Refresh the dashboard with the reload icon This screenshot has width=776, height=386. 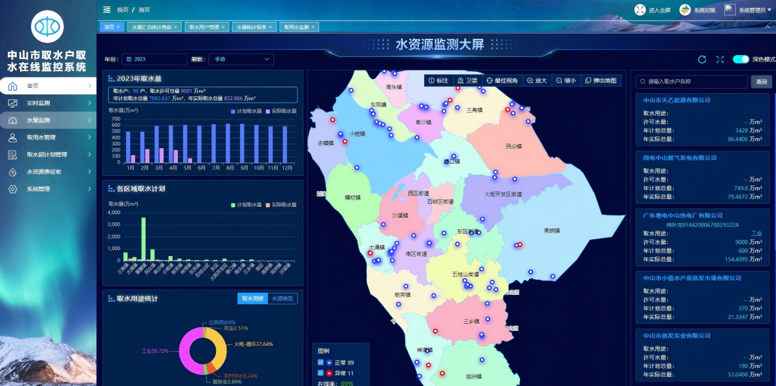[x=702, y=59]
